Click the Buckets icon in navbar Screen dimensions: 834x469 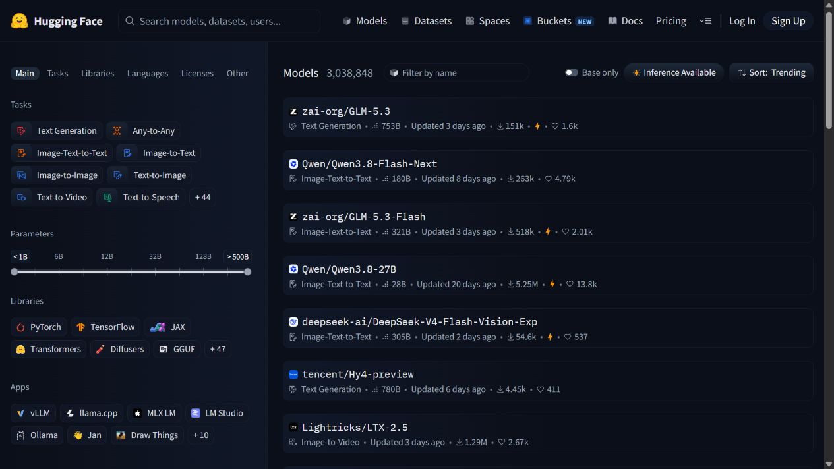[x=527, y=21]
